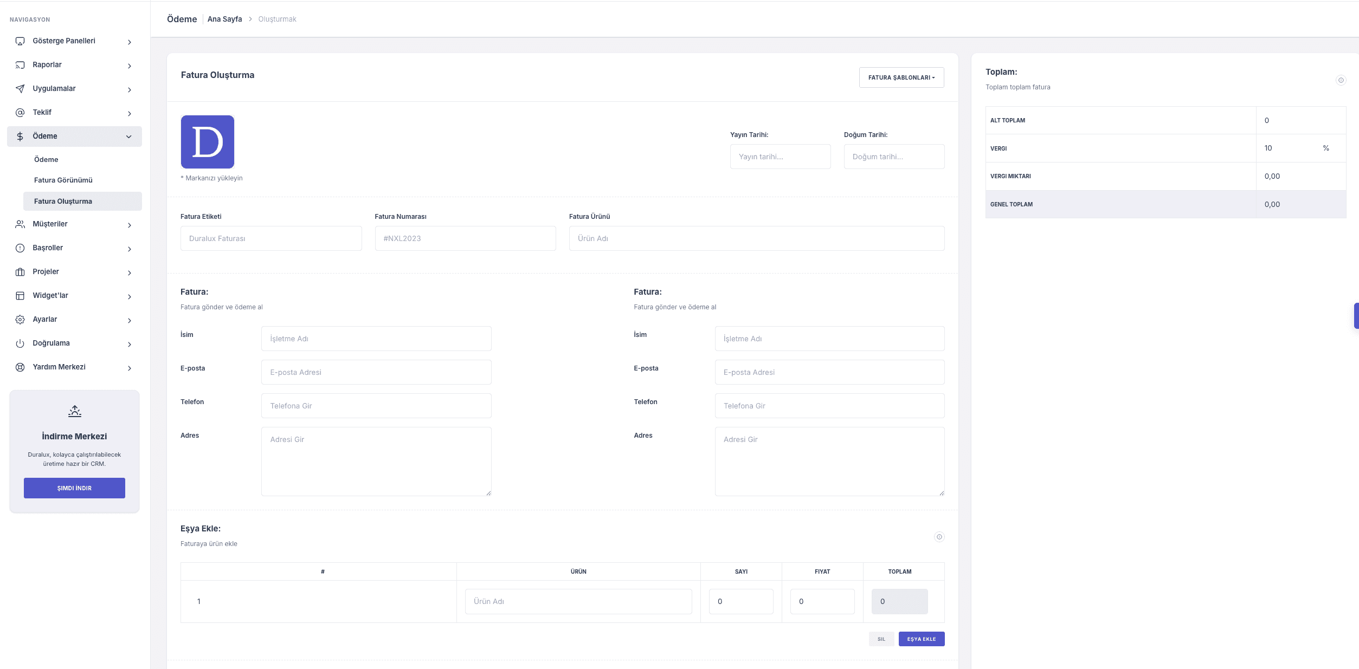Click the Gösterge Panelleri monitor icon
This screenshot has height=669, width=1359.
[20, 41]
